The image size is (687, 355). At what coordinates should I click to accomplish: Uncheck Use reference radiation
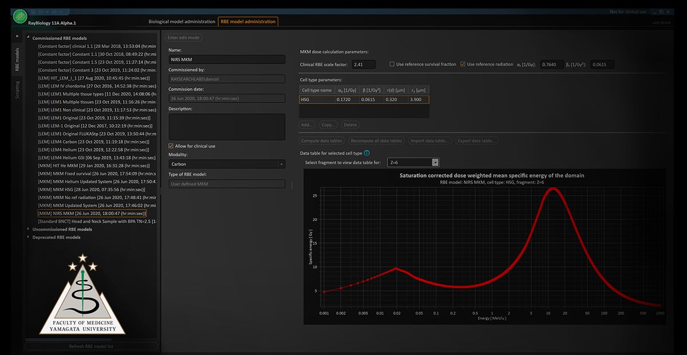click(463, 64)
